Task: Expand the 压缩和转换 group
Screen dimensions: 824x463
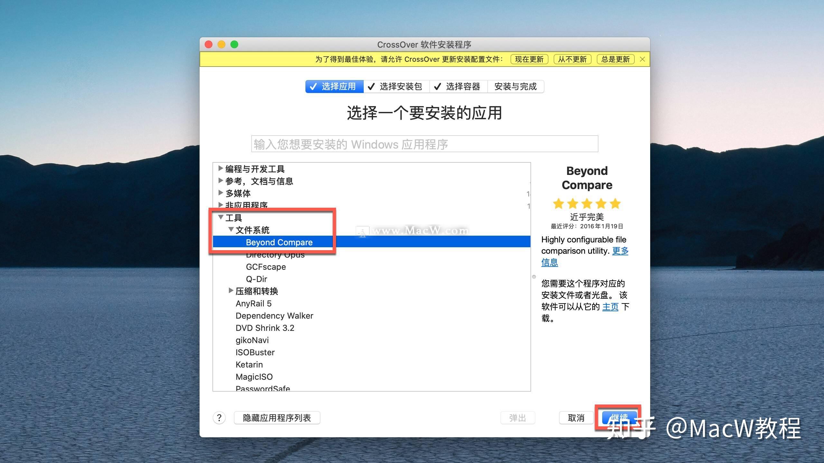Action: pos(230,290)
